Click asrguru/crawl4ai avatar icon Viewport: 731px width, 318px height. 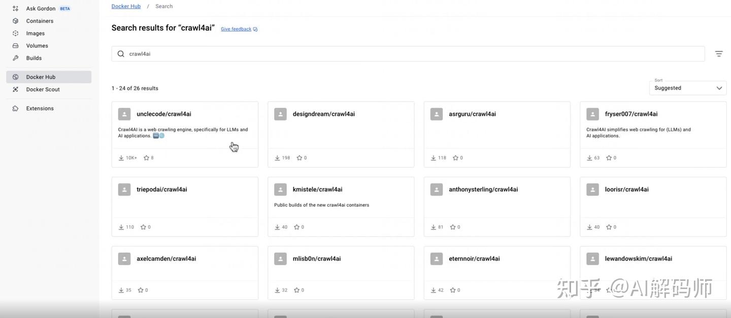point(437,114)
